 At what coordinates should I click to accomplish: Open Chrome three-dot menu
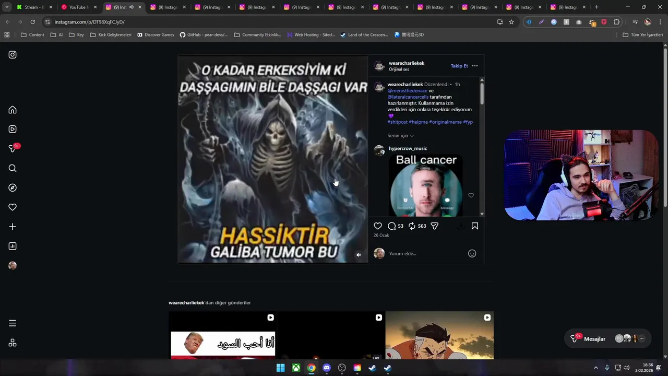click(661, 22)
